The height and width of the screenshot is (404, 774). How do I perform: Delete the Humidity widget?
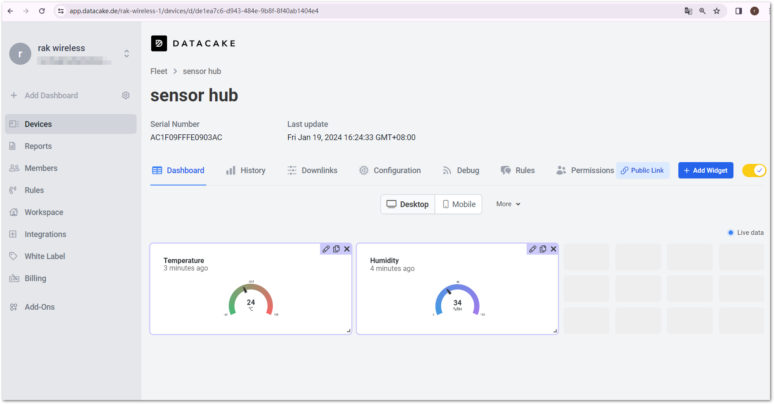(554, 249)
